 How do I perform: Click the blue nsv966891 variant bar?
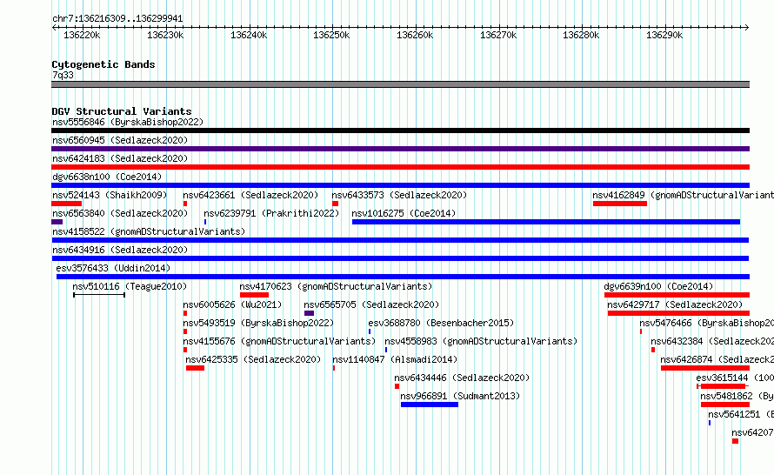(430, 405)
